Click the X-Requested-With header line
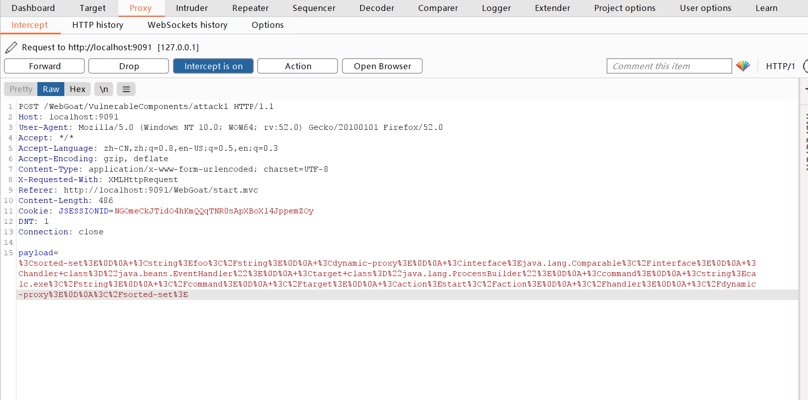 98,180
